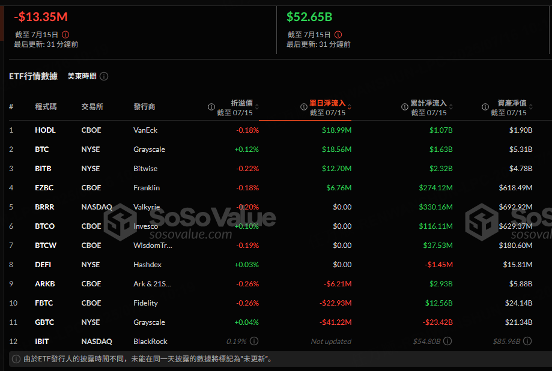The width and height of the screenshot is (552, 371).
Task: Click the info icon beside $52.65B date
Action: coord(338,34)
